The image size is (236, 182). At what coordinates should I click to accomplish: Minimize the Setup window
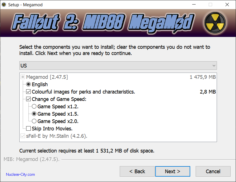tap(194, 5)
